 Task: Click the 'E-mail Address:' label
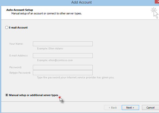point(19,55)
